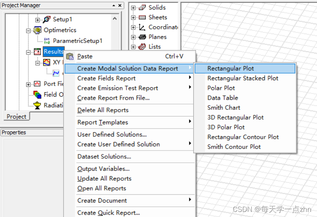Open Create Fields Report submenu
This screenshot has width=317, height=217.
(x=130, y=78)
